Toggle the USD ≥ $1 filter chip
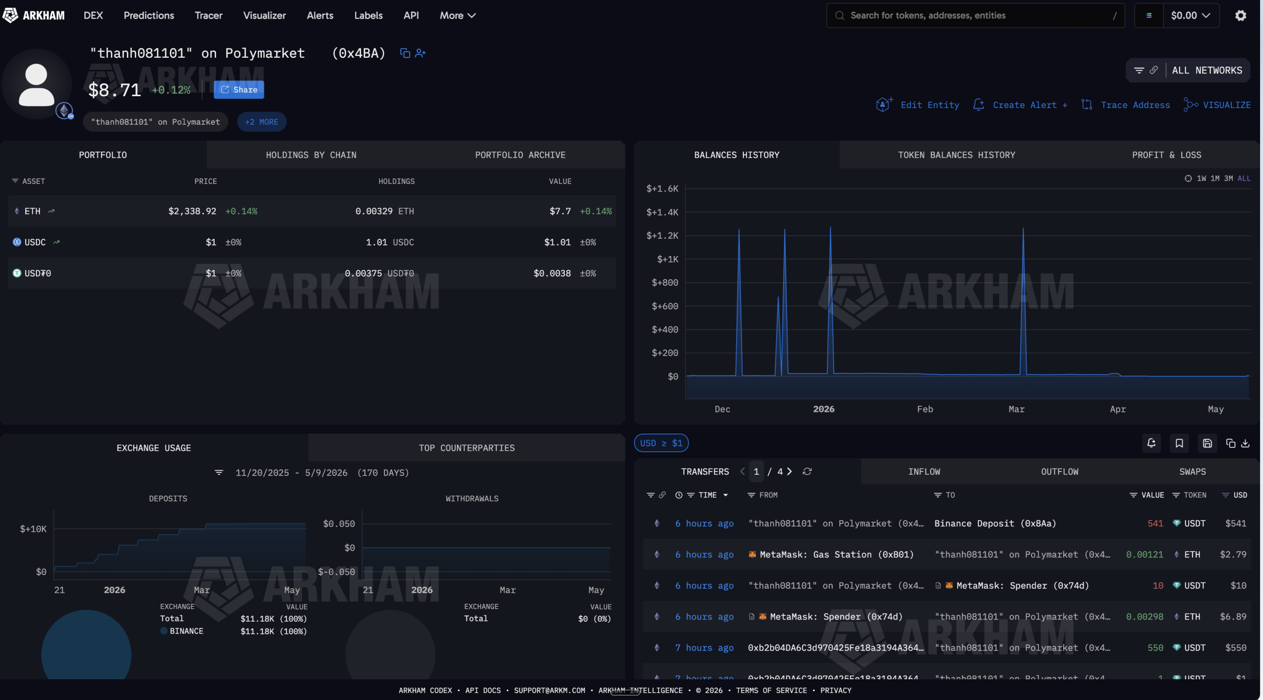Image resolution: width=1263 pixels, height=700 pixels. tap(661, 443)
